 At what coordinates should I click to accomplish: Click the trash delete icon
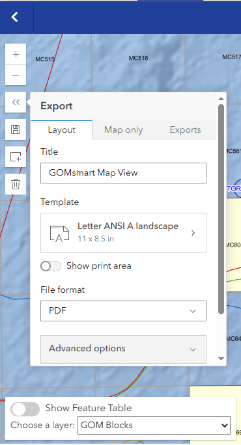click(16, 184)
